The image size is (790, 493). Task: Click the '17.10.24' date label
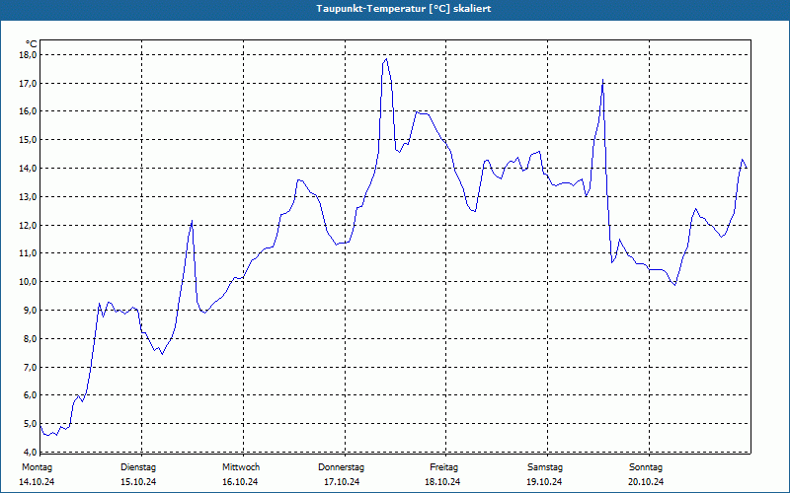click(342, 482)
